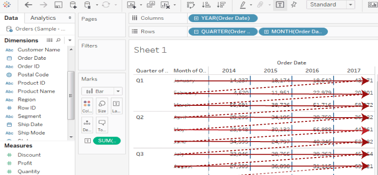The width and height of the screenshot is (378, 175).
Task: Collapse the QUARTER(Order Date) pill minus icon
Action: 196,32
